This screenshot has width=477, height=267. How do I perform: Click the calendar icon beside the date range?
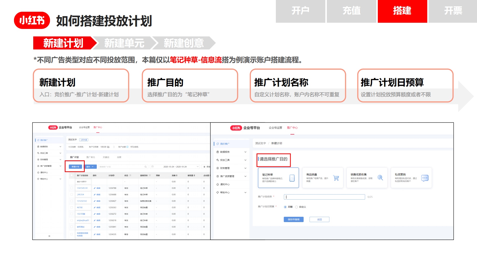152,167
